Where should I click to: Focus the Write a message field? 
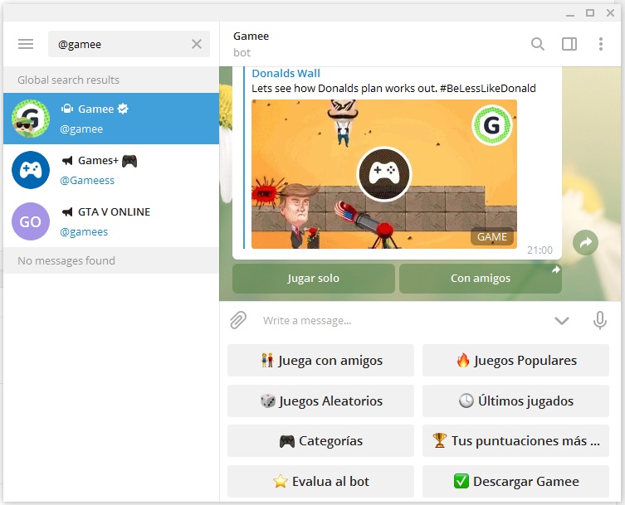coord(403,321)
